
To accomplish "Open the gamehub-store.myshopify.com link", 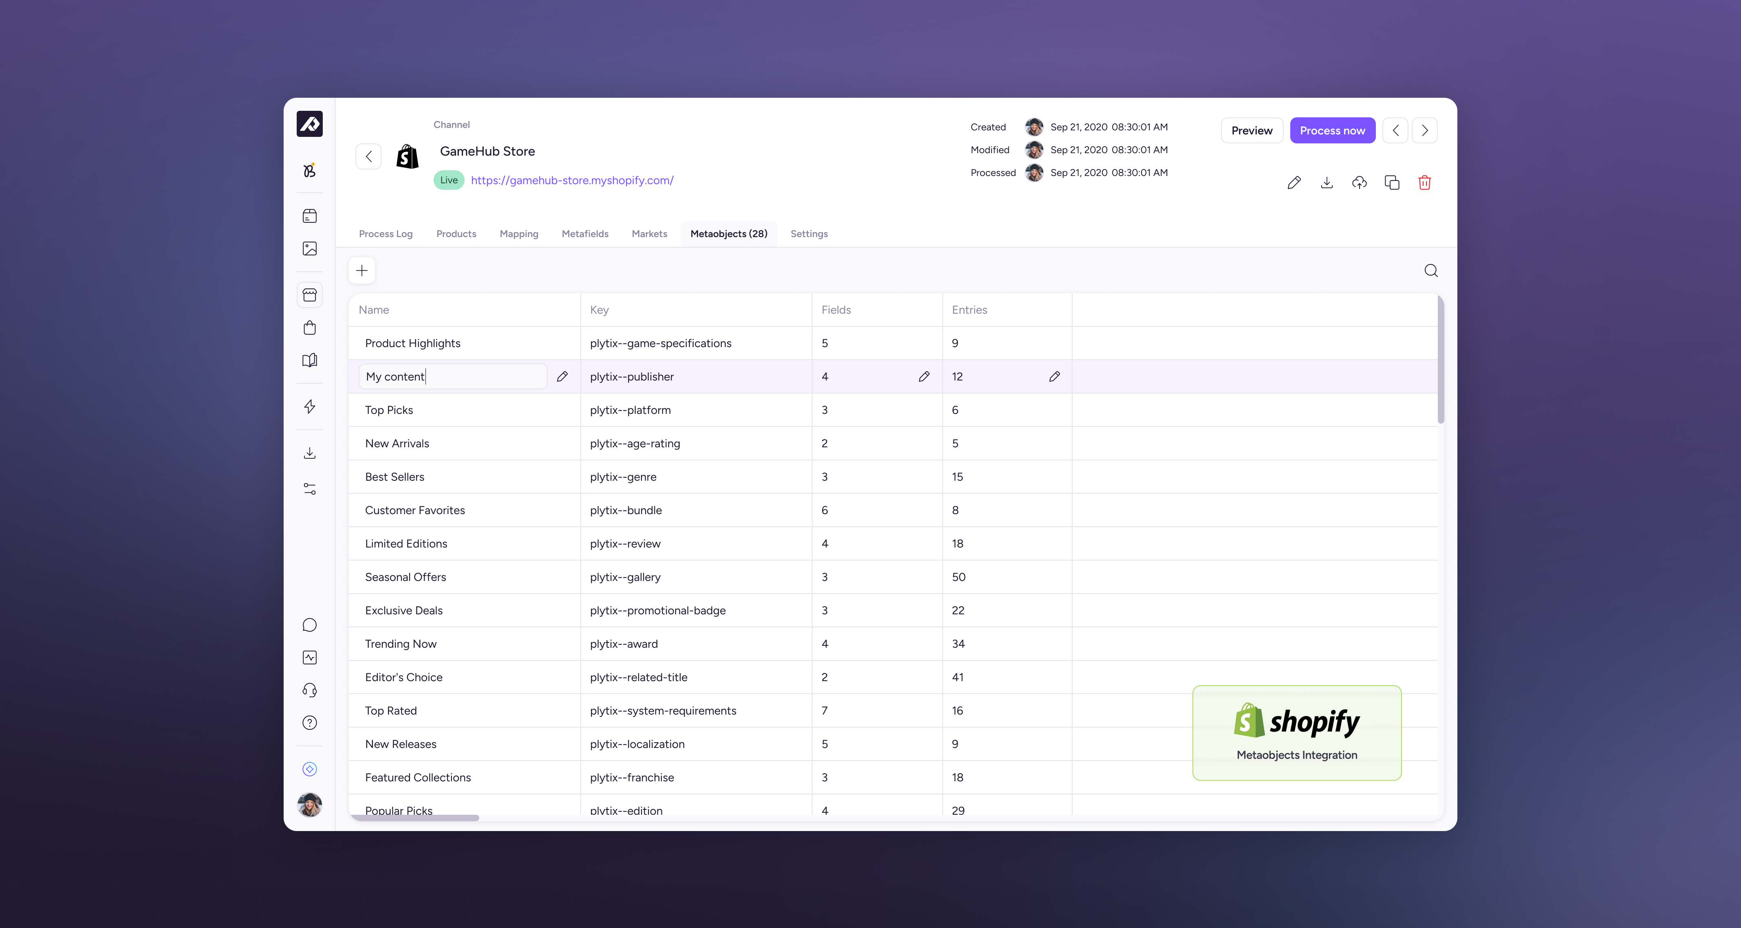I will (x=572, y=180).
